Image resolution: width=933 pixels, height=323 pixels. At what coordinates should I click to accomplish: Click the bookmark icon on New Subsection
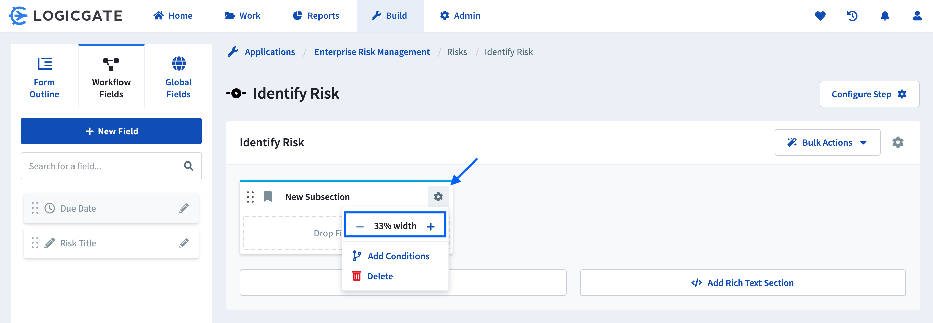[268, 196]
